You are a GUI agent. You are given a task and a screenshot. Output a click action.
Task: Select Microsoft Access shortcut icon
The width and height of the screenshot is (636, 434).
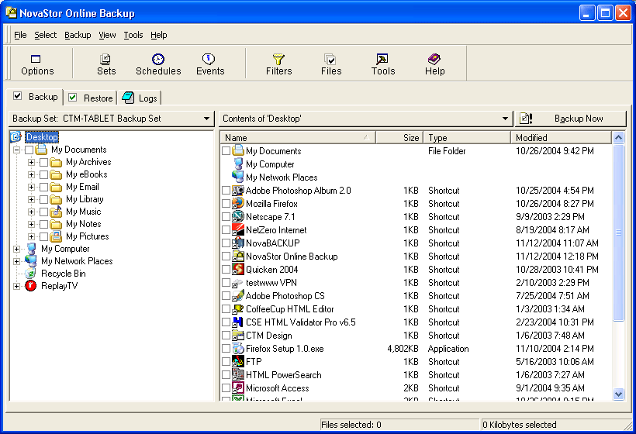(237, 387)
